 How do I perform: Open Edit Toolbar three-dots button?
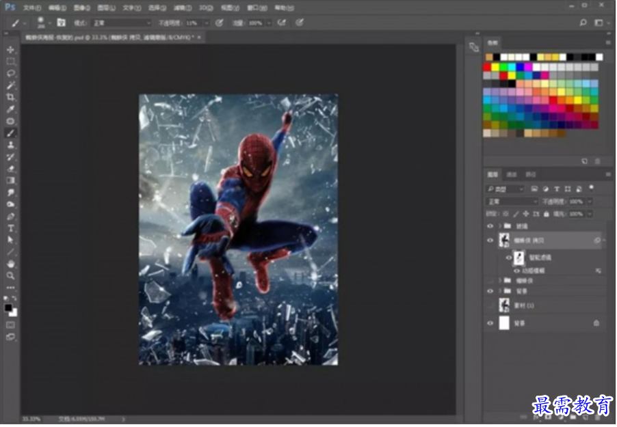(x=11, y=288)
